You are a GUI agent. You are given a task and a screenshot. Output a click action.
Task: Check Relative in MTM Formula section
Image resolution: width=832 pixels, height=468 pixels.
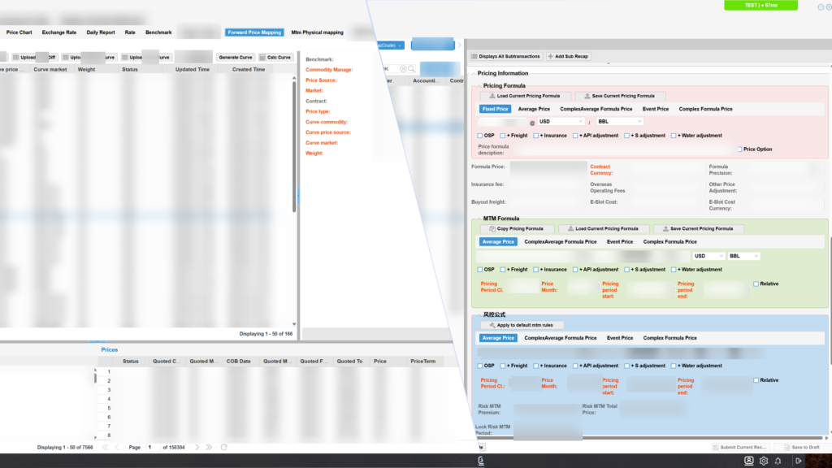[756, 284]
